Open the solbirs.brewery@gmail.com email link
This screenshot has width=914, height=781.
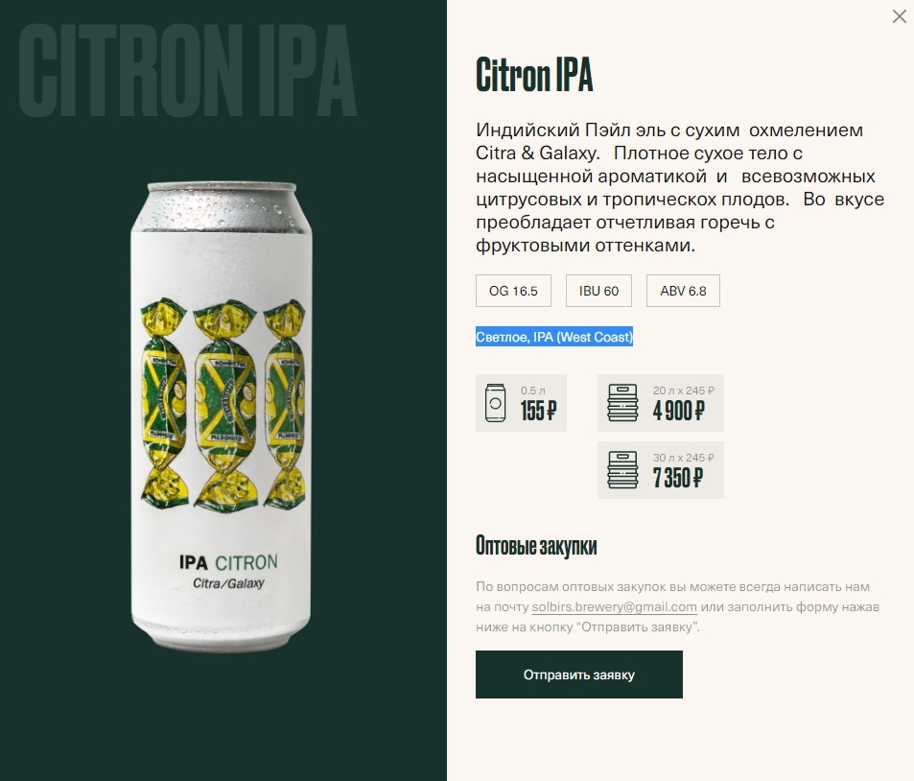pos(615,607)
